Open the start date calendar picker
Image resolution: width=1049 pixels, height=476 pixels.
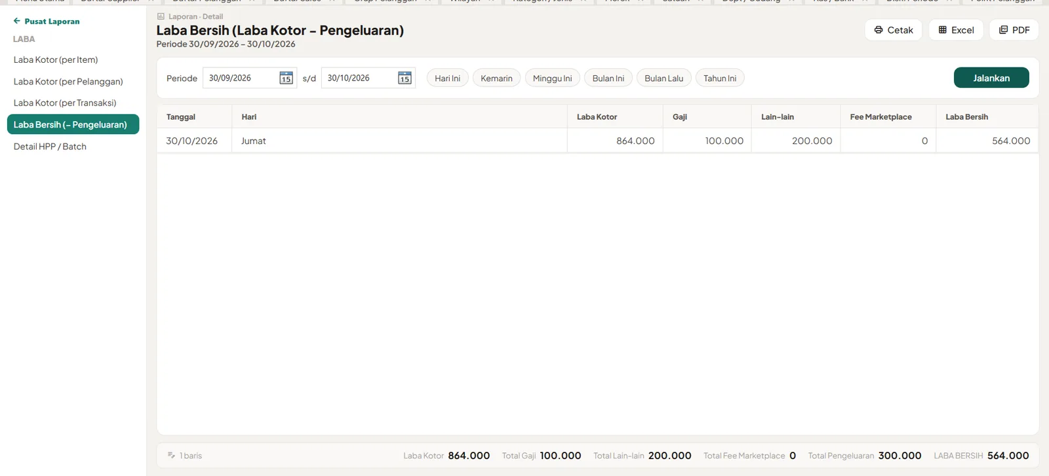pos(286,78)
